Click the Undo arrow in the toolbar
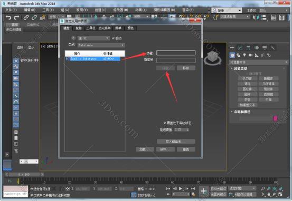This screenshot has width=292, height=201. [x=8, y=17]
